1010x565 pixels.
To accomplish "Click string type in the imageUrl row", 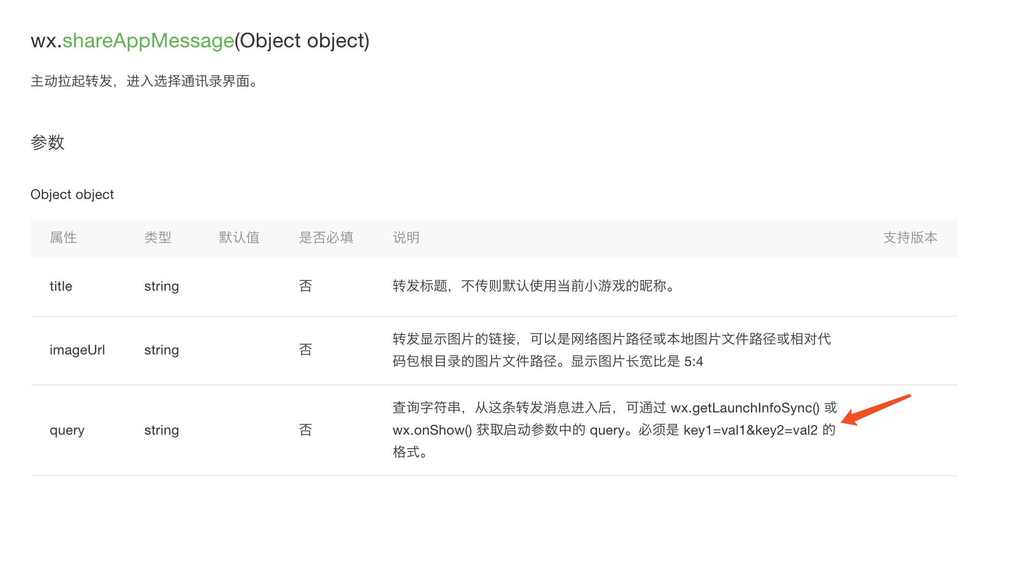I will 161,350.
